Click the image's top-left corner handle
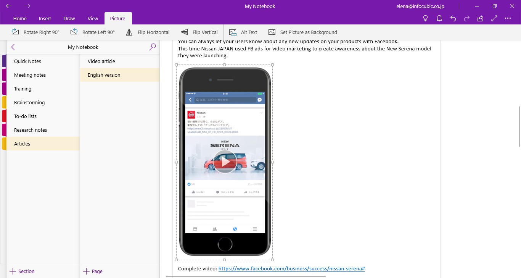Screen dimensions: 521x278 pos(177,65)
